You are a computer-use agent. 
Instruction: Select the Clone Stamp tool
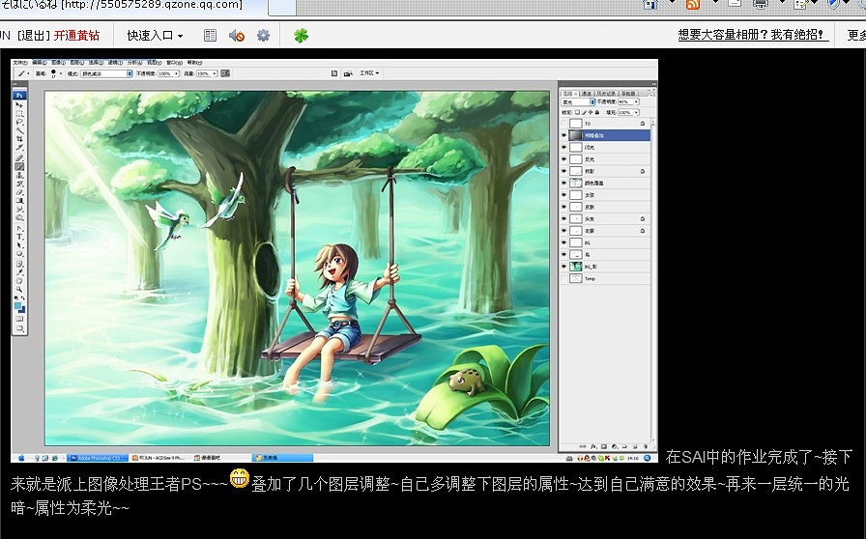[19, 175]
